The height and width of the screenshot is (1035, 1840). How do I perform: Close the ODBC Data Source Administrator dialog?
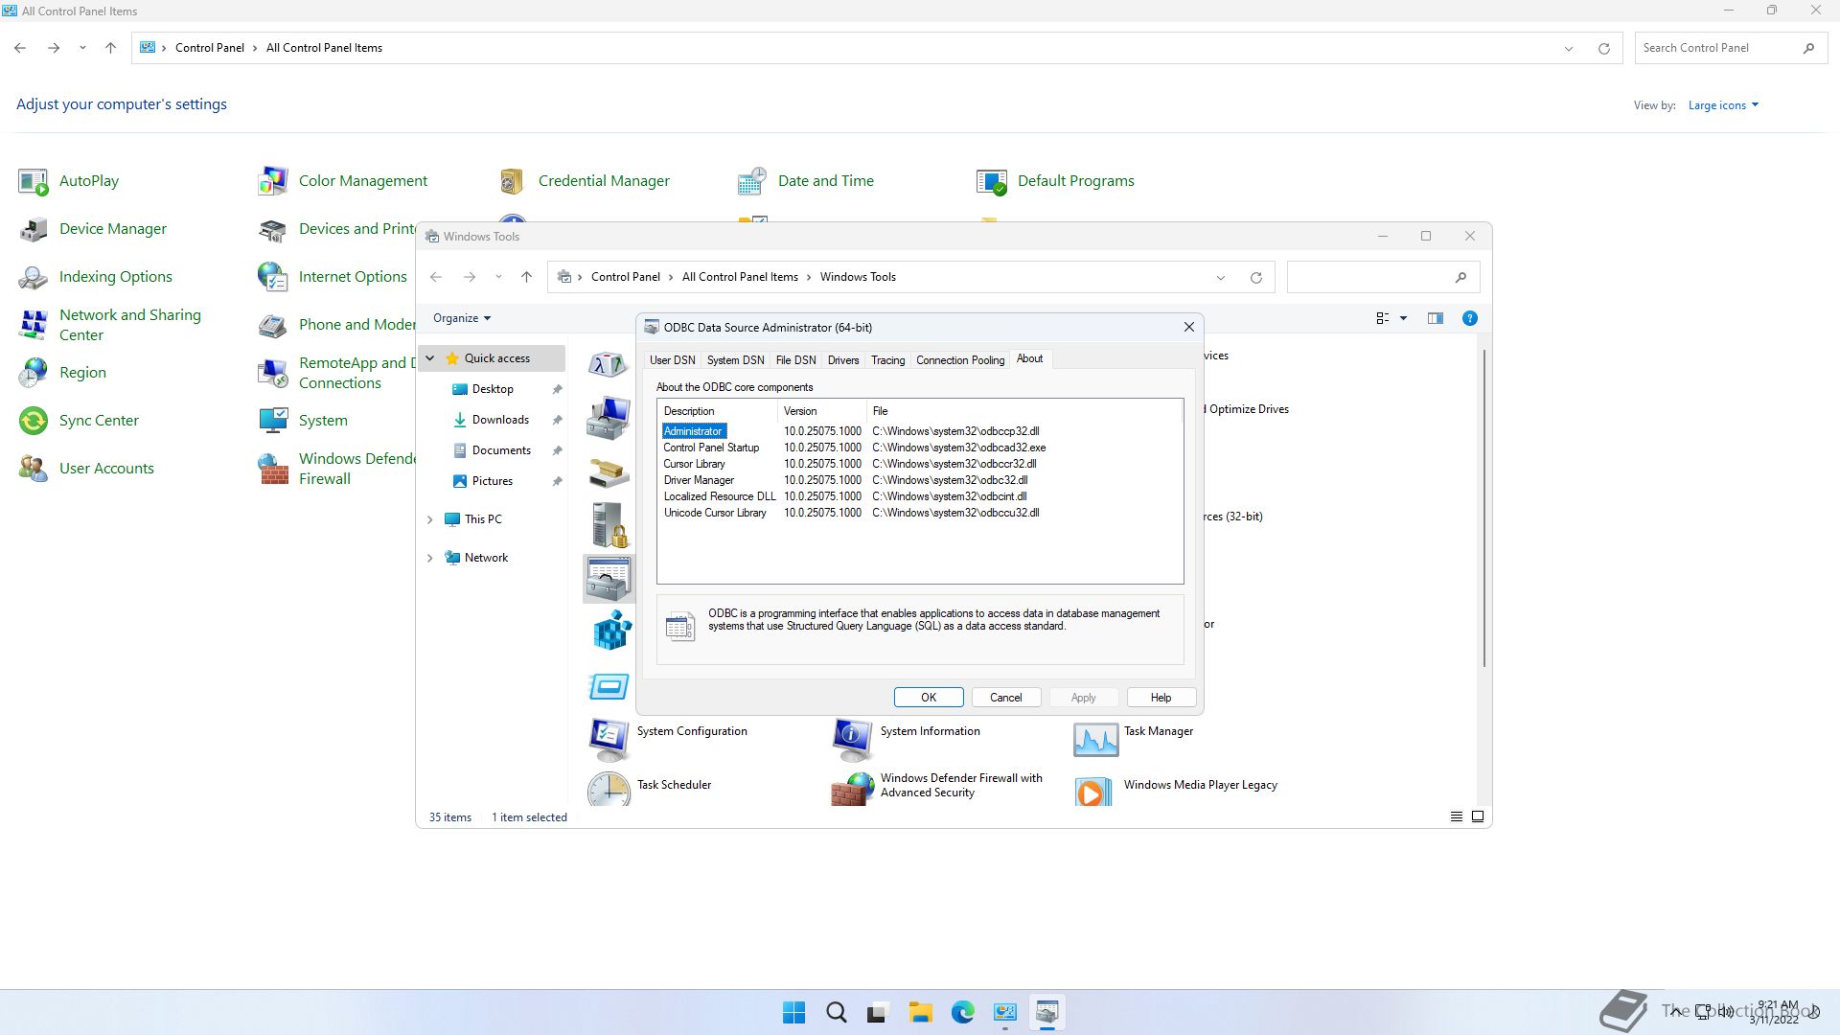click(x=1189, y=327)
